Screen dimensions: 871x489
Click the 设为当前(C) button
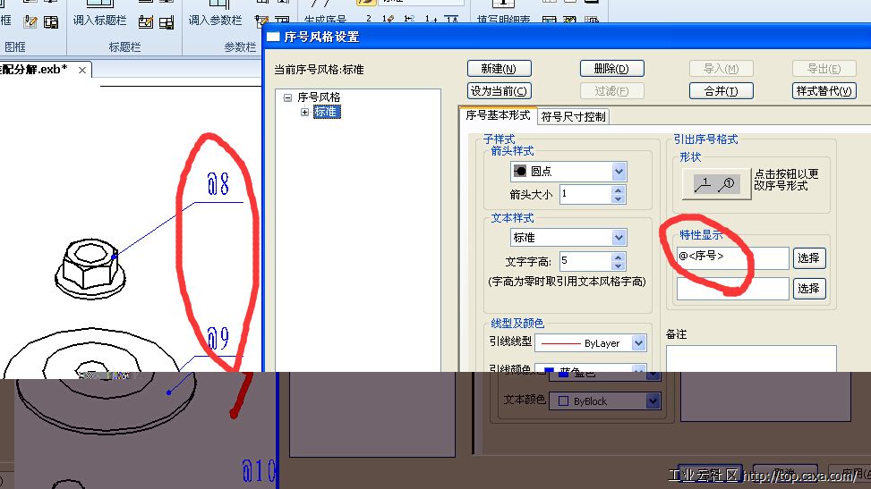(x=499, y=91)
